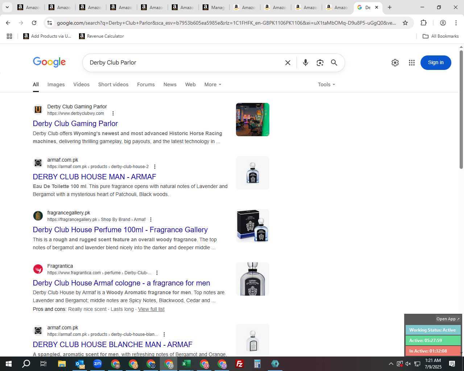Open Zoom from the taskbar
464x371 pixels.
coord(98,364)
